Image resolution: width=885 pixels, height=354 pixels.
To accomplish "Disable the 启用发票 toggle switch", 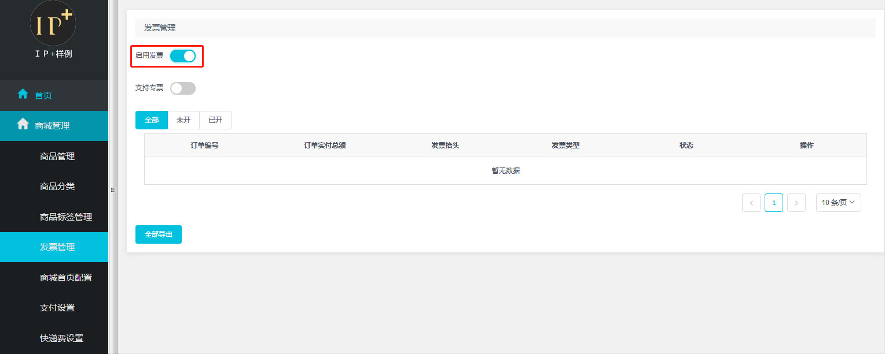I will (183, 56).
